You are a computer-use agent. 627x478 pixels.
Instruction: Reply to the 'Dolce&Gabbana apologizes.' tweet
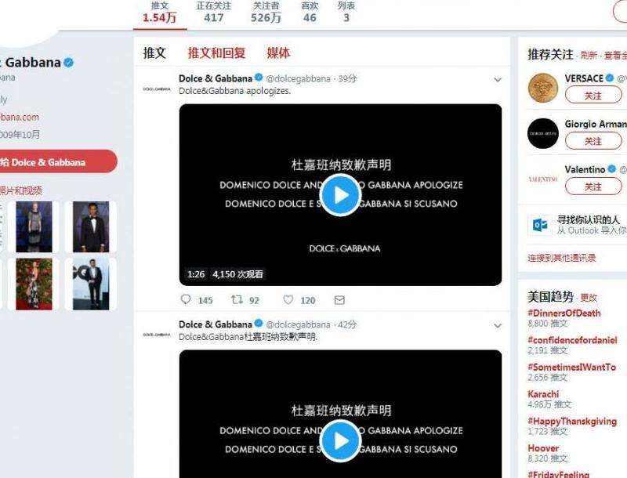click(186, 300)
